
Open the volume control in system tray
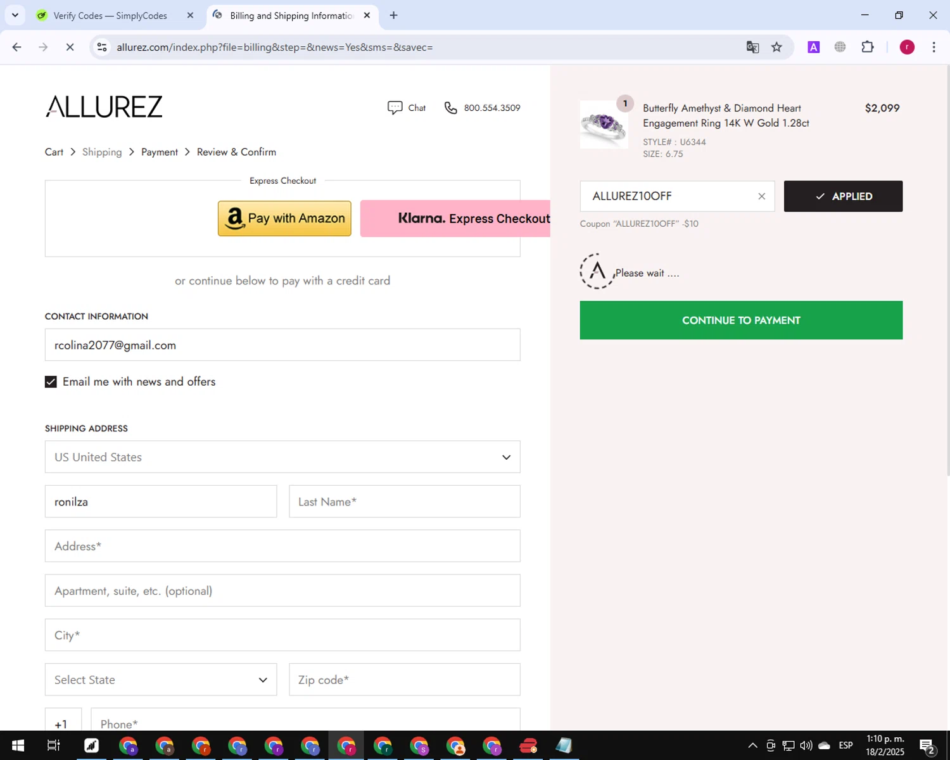click(806, 745)
